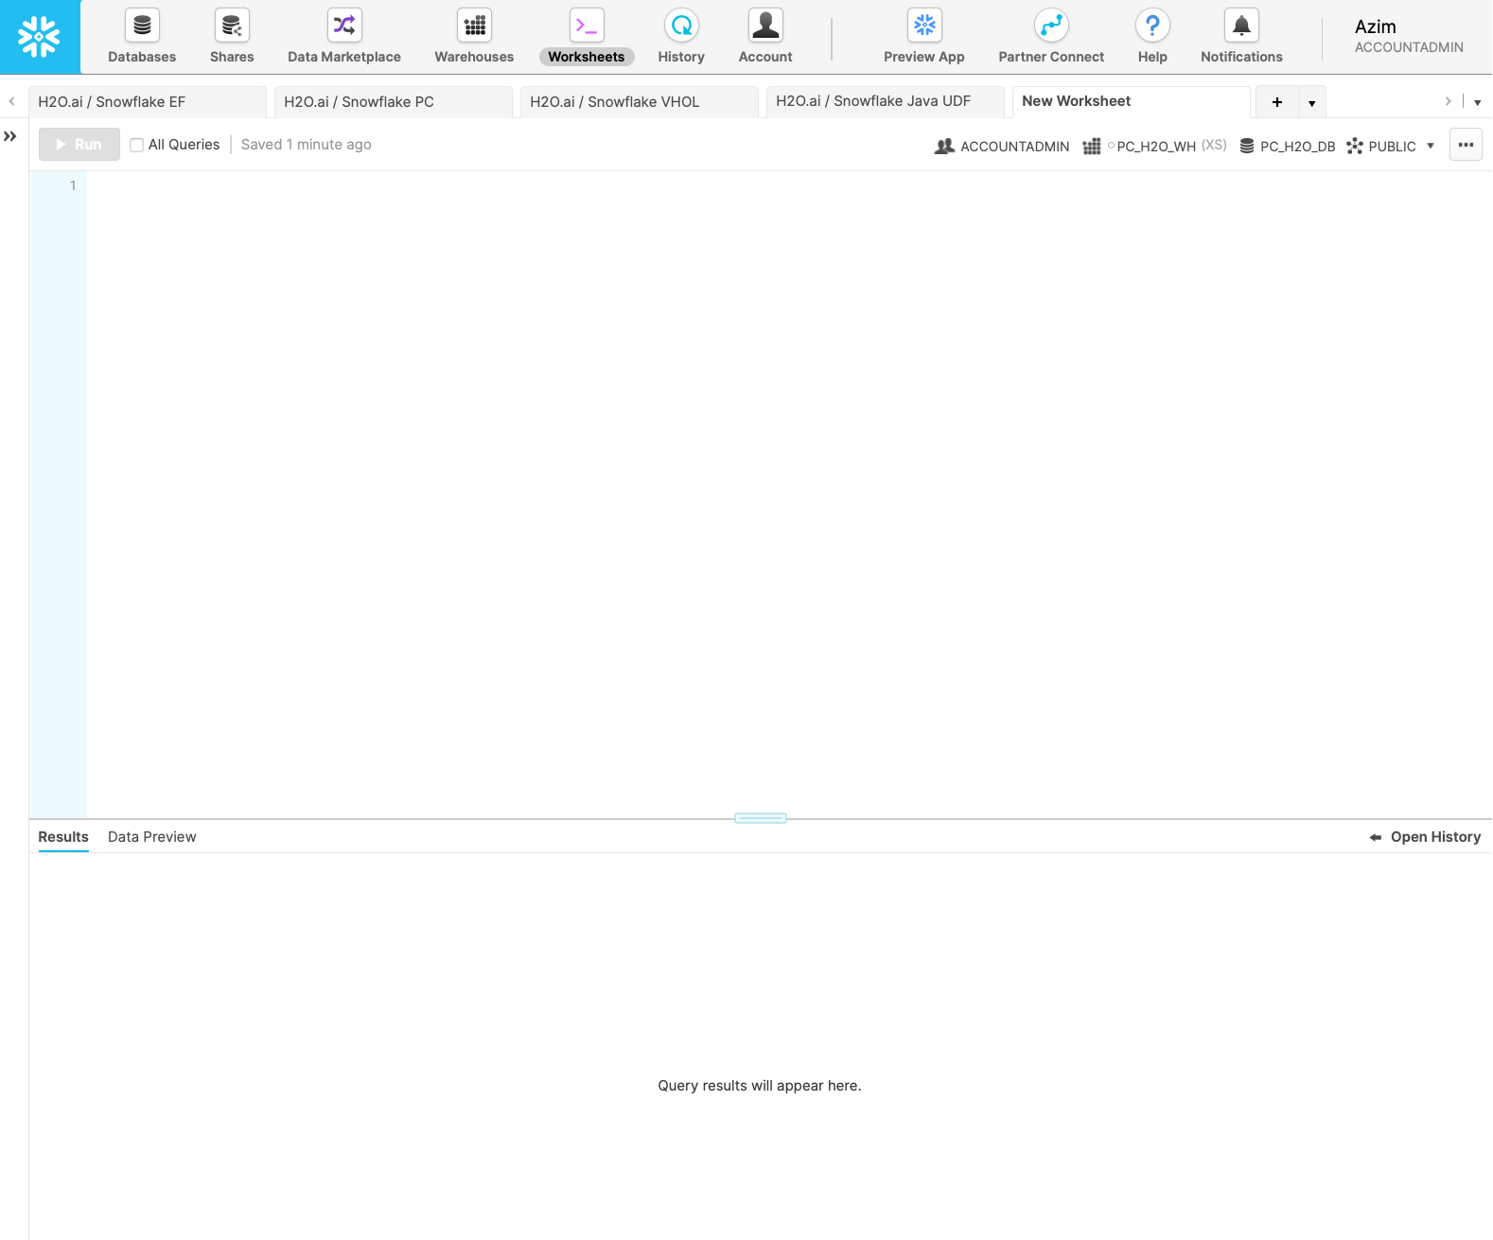This screenshot has width=1493, height=1240.
Task: Add a new worksheet with the plus button
Action: pos(1277,102)
